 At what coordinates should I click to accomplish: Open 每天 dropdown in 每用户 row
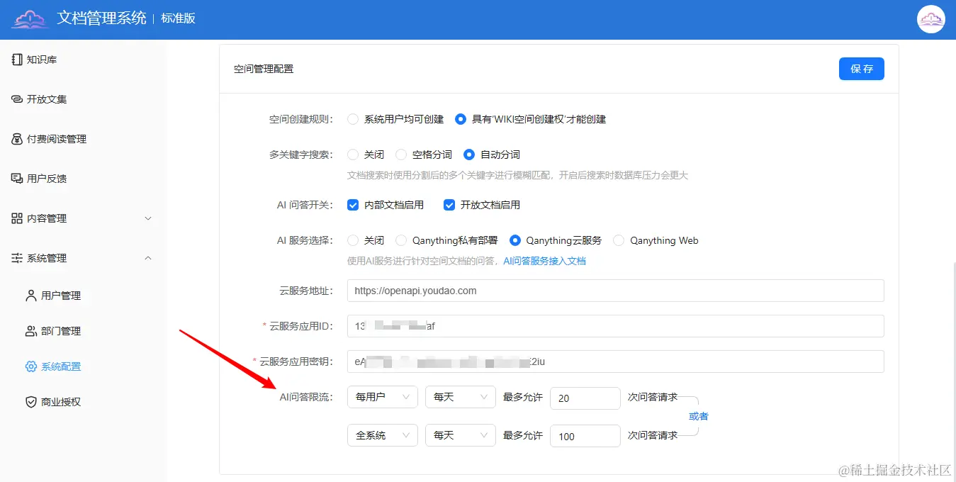tap(461, 397)
